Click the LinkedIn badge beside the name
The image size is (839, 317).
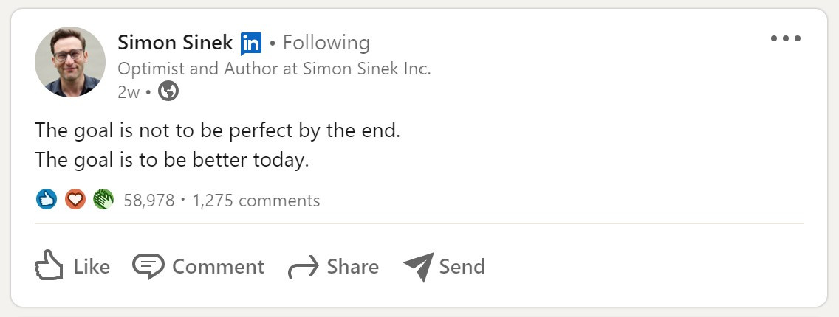pos(251,43)
